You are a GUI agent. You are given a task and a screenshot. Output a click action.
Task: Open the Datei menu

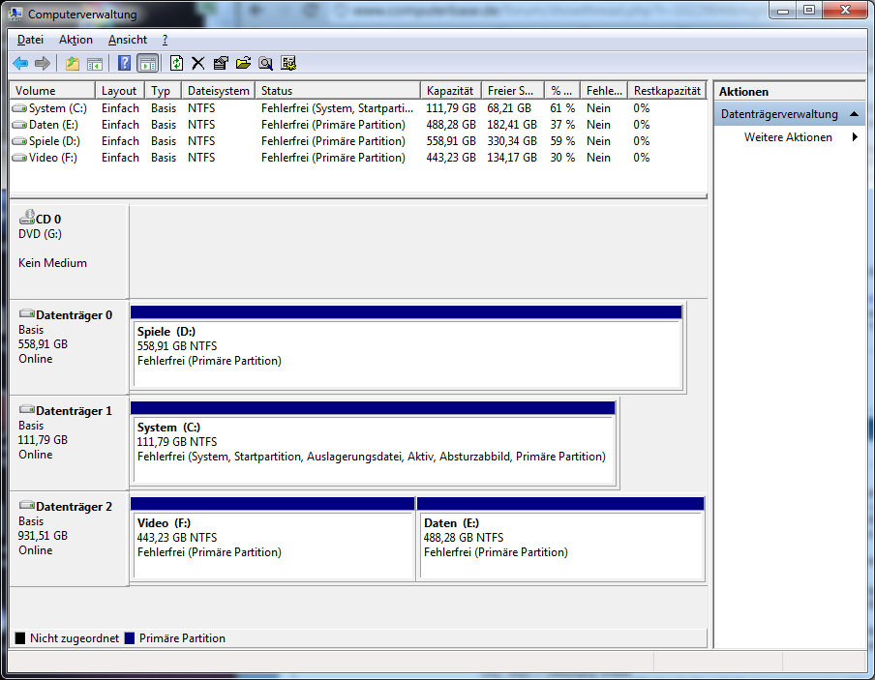[30, 40]
